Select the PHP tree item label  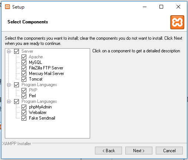click(x=33, y=90)
